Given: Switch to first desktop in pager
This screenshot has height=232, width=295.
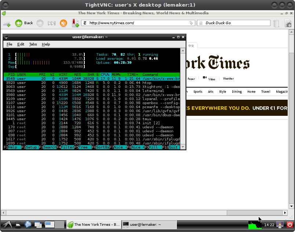Looking at the screenshot, I should 50,225.
